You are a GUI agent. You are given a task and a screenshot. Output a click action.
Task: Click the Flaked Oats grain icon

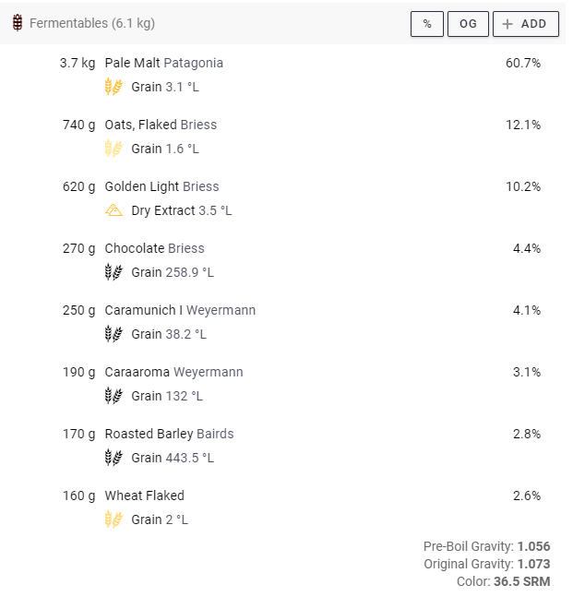pyautogui.click(x=113, y=149)
